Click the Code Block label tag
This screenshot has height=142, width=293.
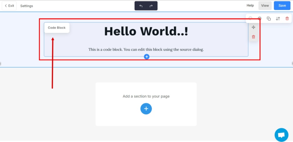[x=57, y=28]
